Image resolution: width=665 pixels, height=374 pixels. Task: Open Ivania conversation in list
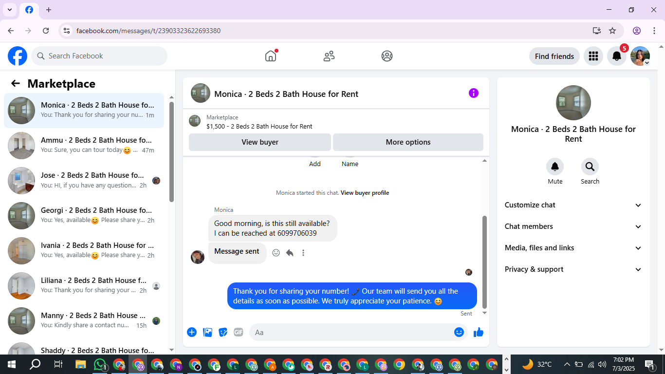[84, 251]
